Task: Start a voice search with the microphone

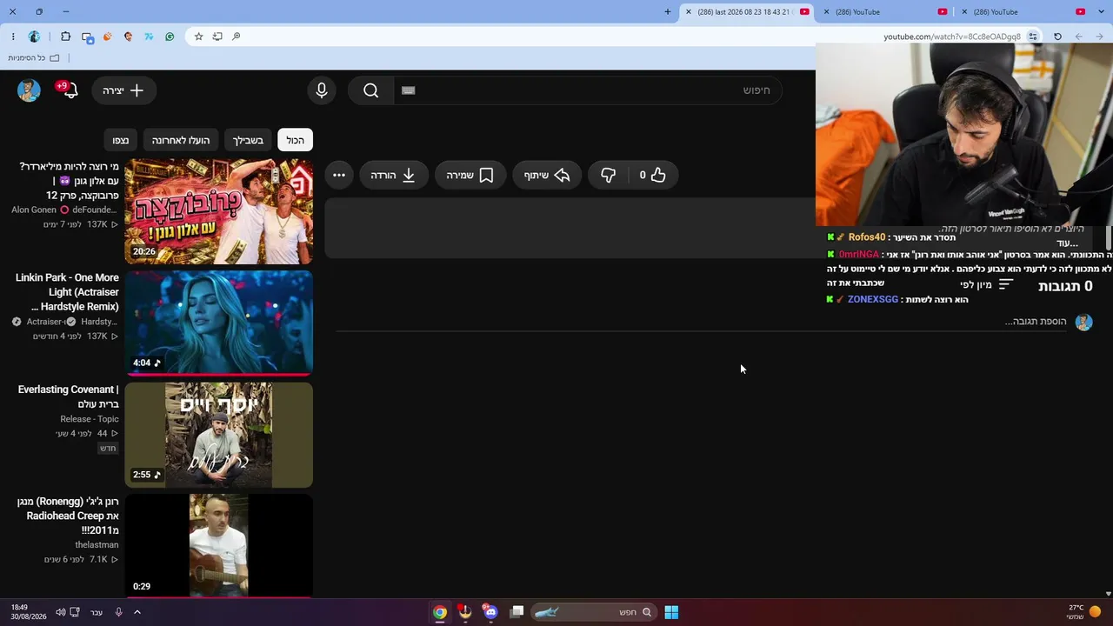Action: pyautogui.click(x=322, y=90)
